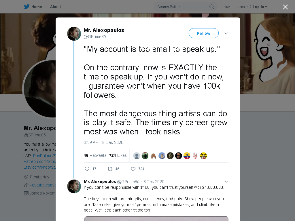Open the youtube.com link icon in profile
The height and width of the screenshot is (221, 295).
(x=26, y=185)
